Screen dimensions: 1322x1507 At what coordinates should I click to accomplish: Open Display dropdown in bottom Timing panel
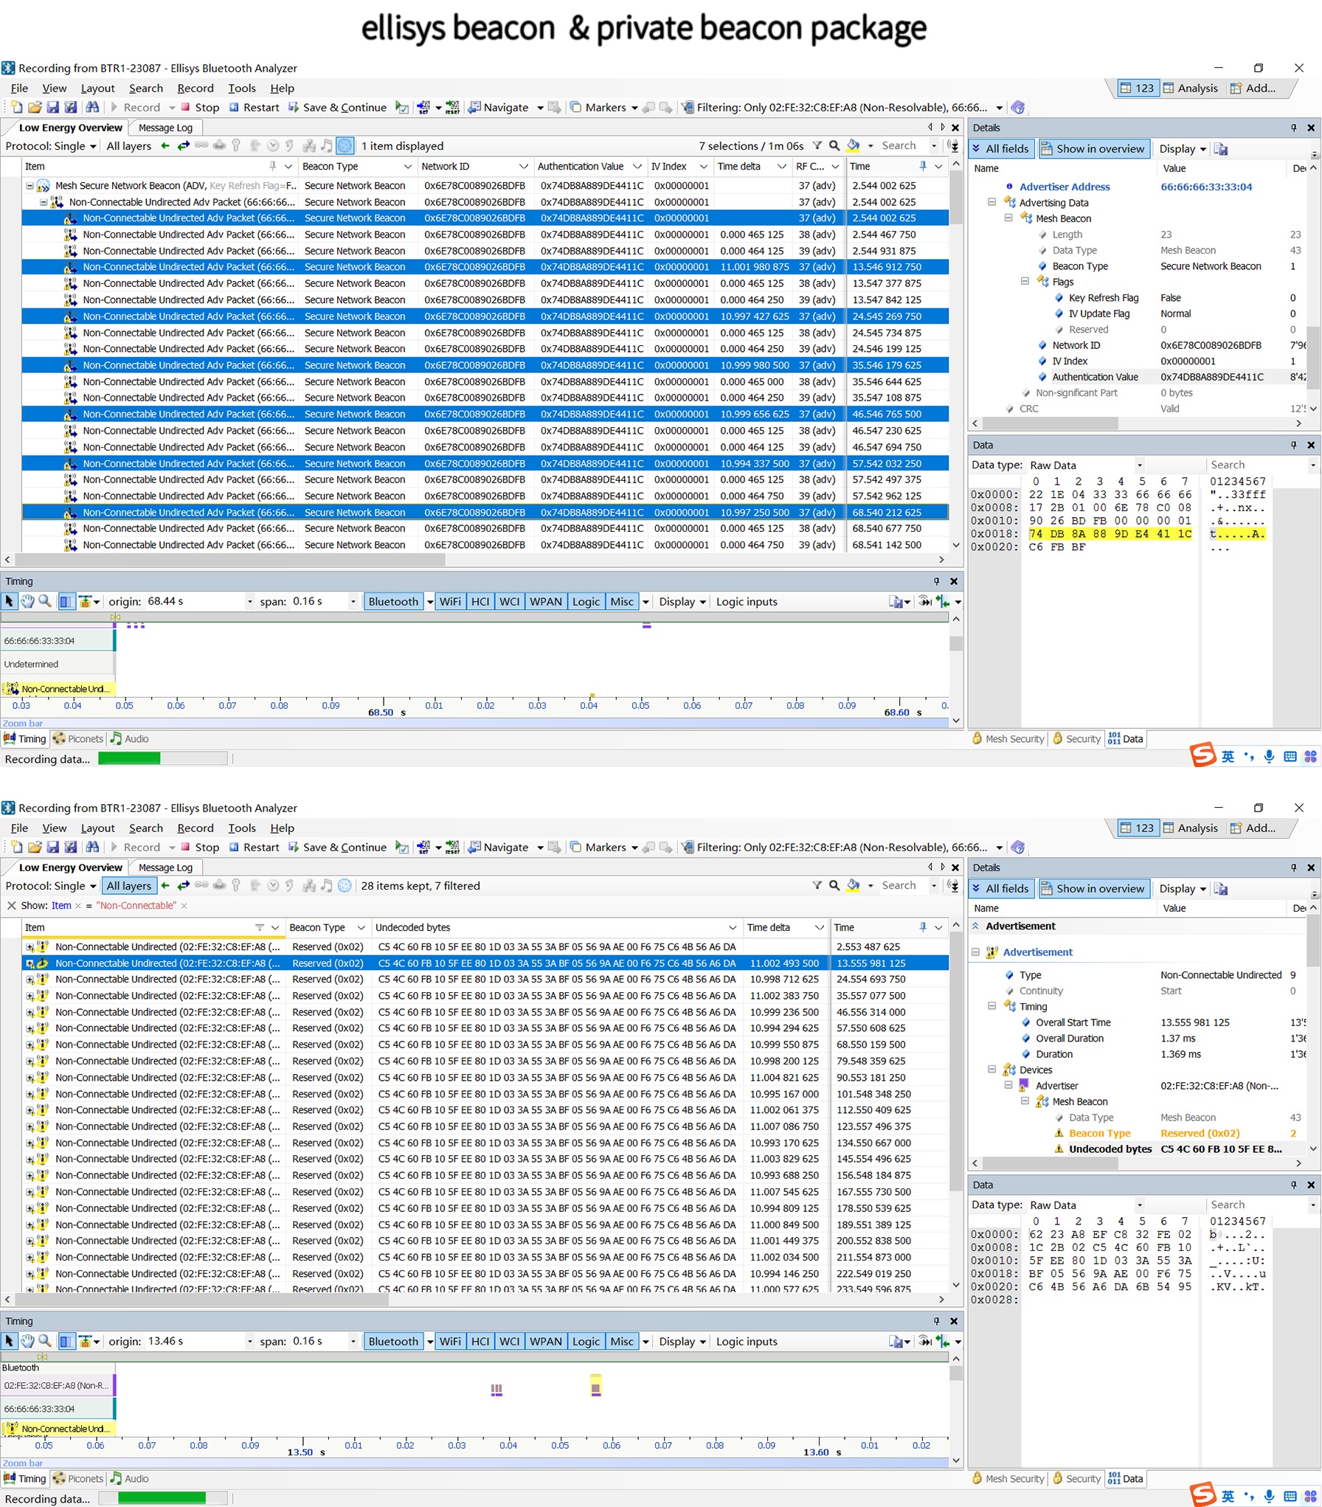pyautogui.click(x=682, y=1342)
